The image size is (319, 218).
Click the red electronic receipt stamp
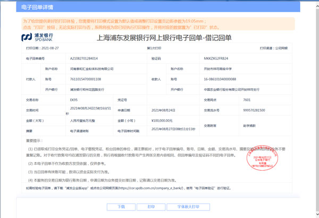tap(262, 158)
